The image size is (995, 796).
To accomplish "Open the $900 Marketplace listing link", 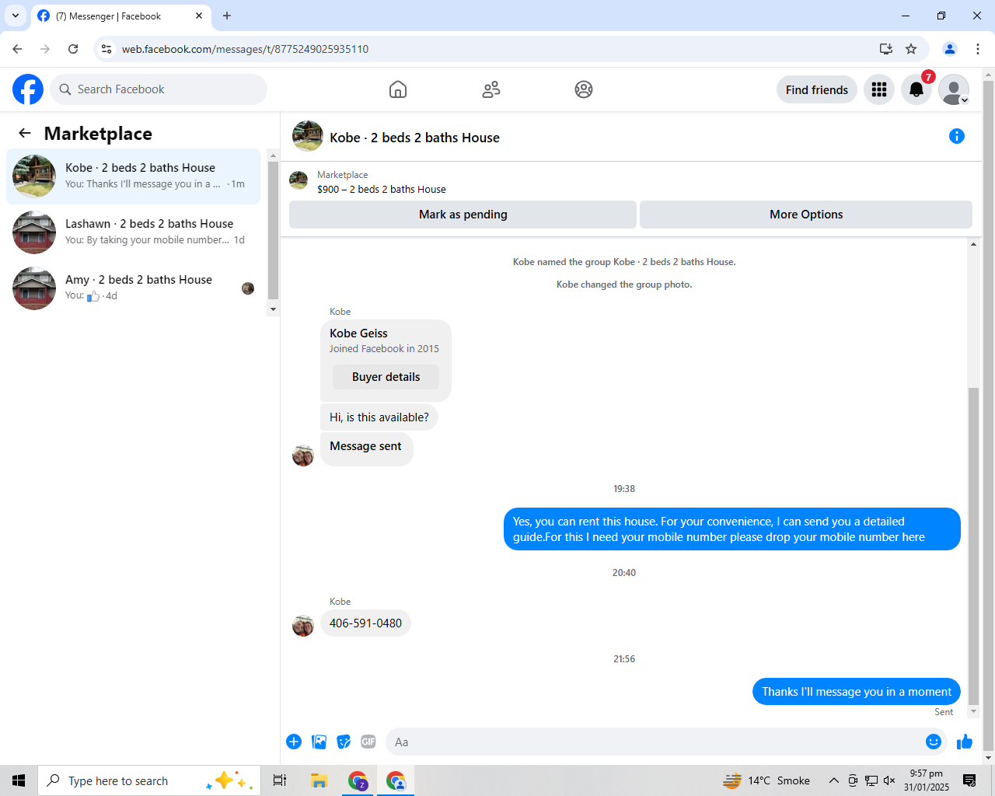I will (382, 189).
